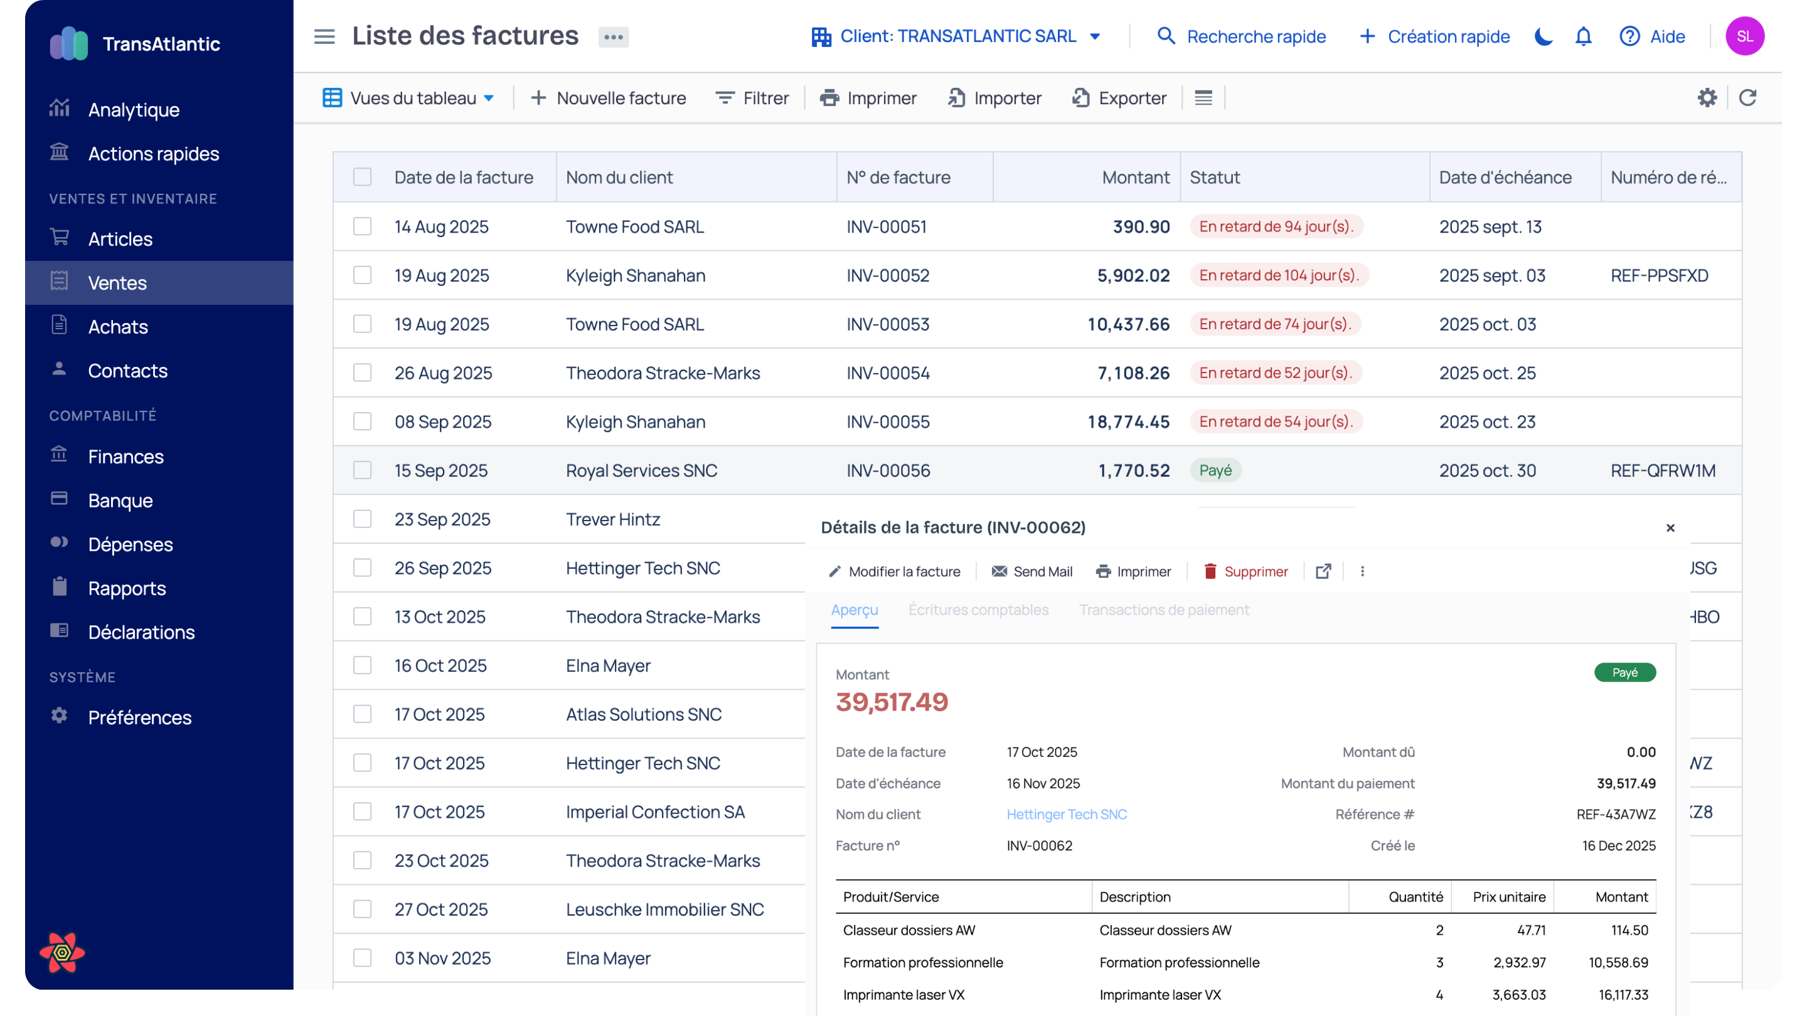Expand the Vues du tableau dropdown
The height and width of the screenshot is (1016, 1807).
click(x=409, y=97)
